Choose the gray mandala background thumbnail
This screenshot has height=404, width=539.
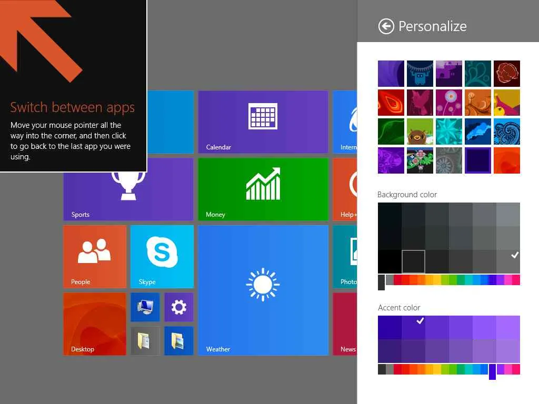click(x=449, y=160)
